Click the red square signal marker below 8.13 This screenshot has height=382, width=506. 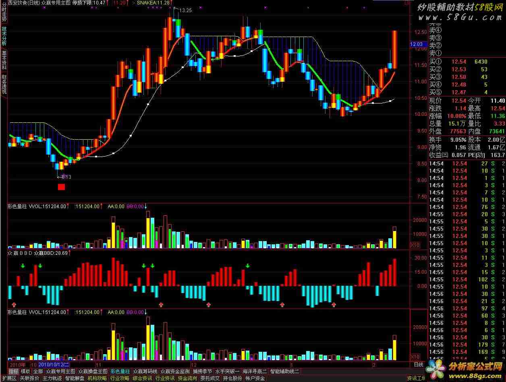pyautogui.click(x=61, y=187)
